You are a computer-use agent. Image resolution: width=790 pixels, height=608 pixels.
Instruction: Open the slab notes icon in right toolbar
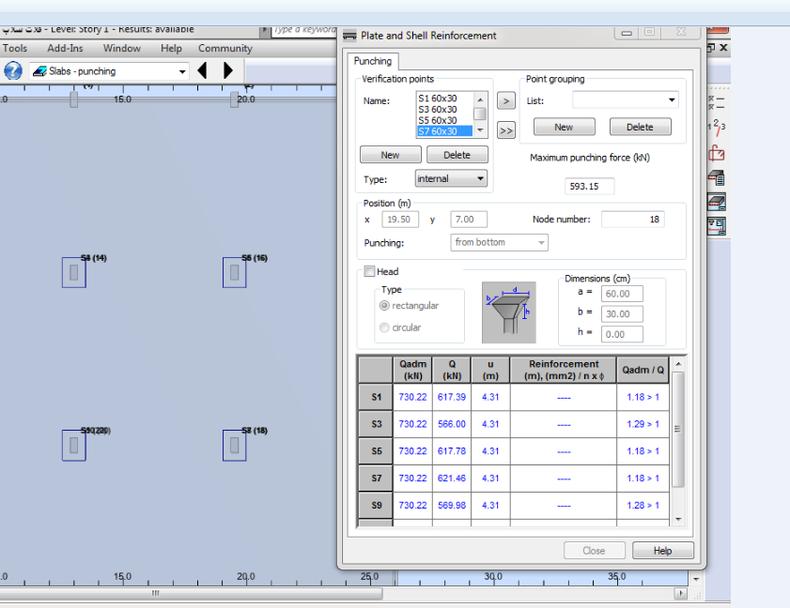(x=717, y=177)
